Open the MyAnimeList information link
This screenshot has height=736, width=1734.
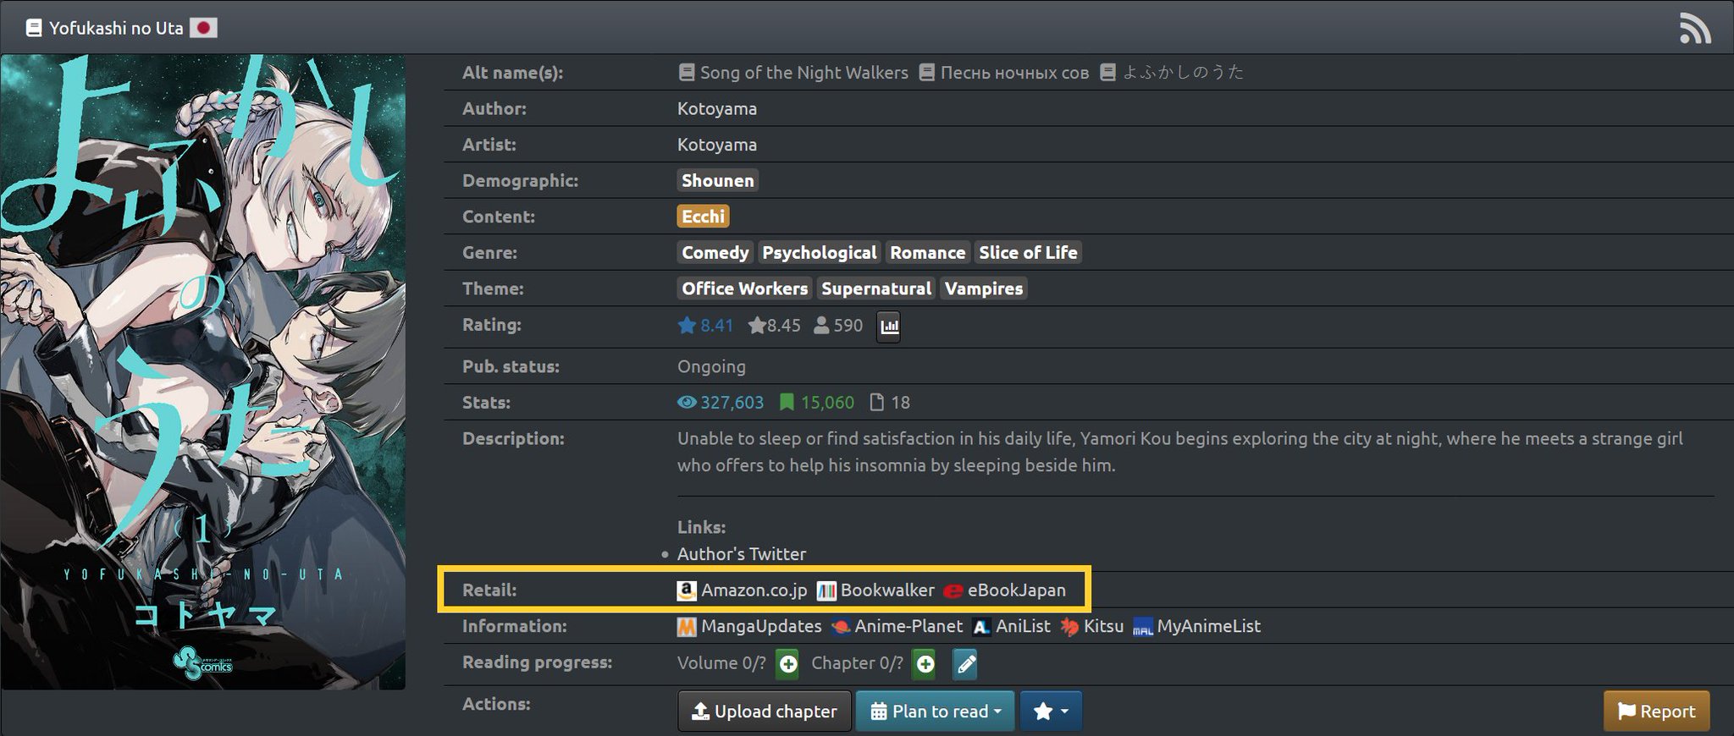click(1196, 626)
